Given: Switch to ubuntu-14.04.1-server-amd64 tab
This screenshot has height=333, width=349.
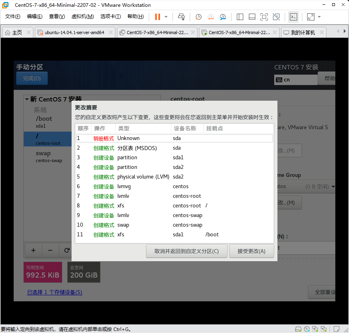Looking at the screenshot, I should (x=74, y=32).
